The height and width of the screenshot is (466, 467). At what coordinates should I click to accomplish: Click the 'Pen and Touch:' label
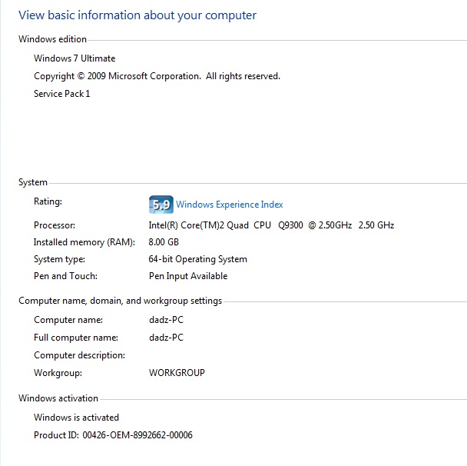pyautogui.click(x=65, y=276)
